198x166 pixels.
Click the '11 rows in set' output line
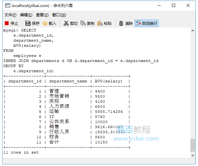[21, 152]
